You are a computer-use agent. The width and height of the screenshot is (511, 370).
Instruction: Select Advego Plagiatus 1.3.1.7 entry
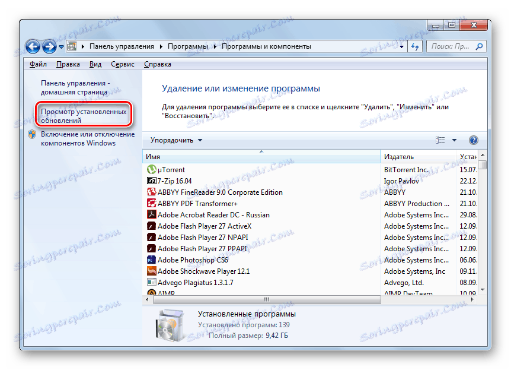(x=196, y=283)
